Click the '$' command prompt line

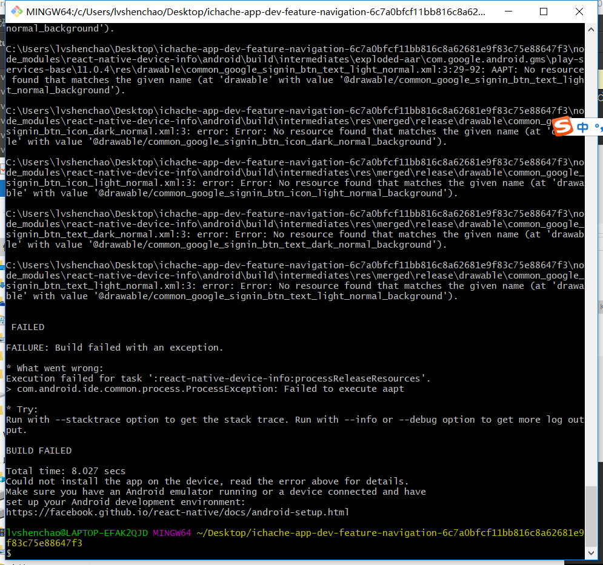9,553
